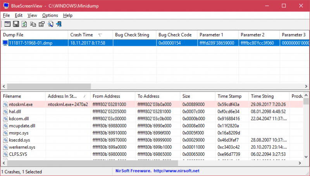Open Properties via the toolbar icon
The width and height of the screenshot is (310, 176).
[x=42, y=24]
